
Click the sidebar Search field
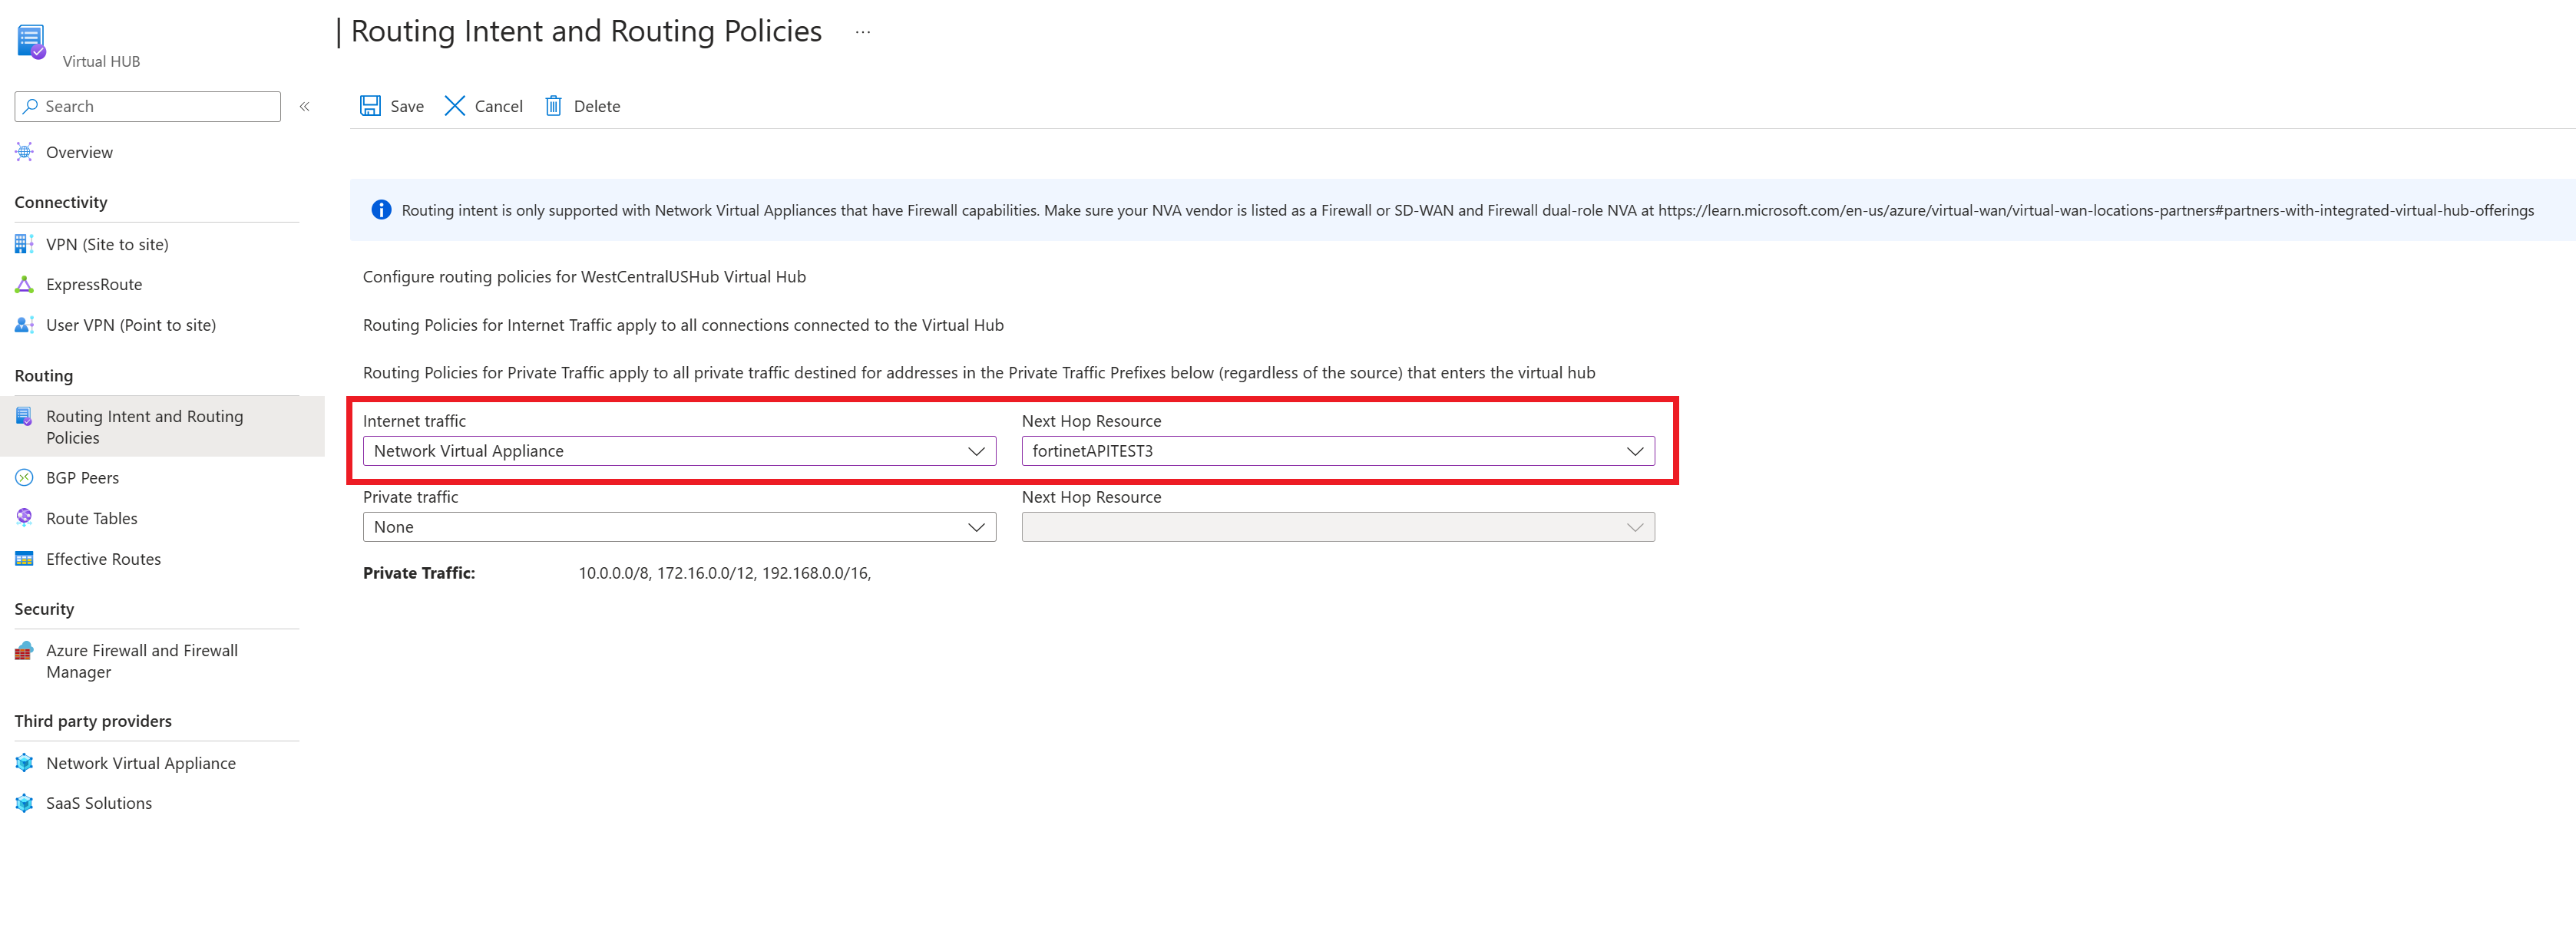click(x=160, y=106)
